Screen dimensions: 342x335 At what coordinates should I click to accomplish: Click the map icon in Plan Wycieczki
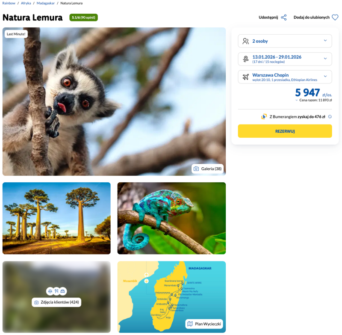tap(190, 324)
